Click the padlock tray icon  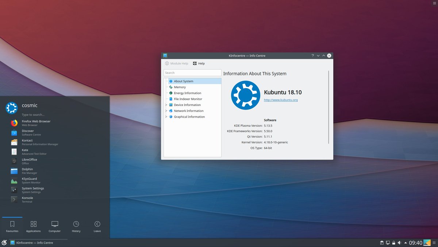tap(393, 243)
